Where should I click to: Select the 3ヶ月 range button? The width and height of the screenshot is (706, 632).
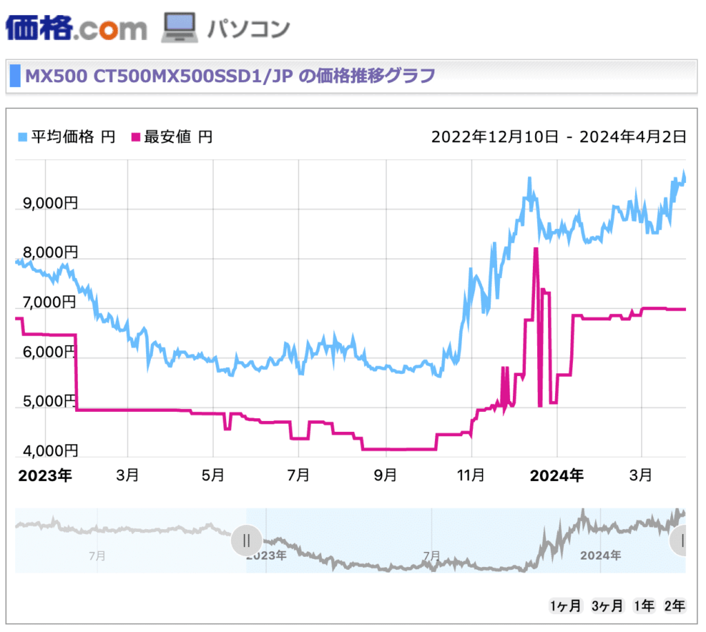tap(607, 606)
